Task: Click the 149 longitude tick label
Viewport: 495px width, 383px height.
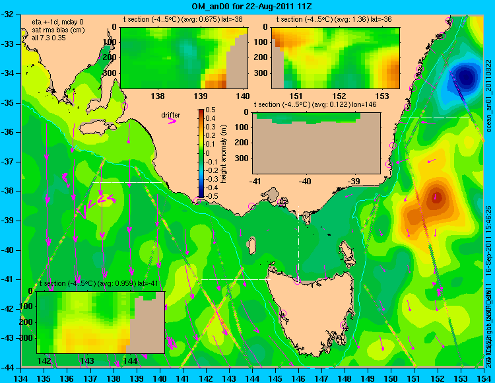Action: pos(368,377)
